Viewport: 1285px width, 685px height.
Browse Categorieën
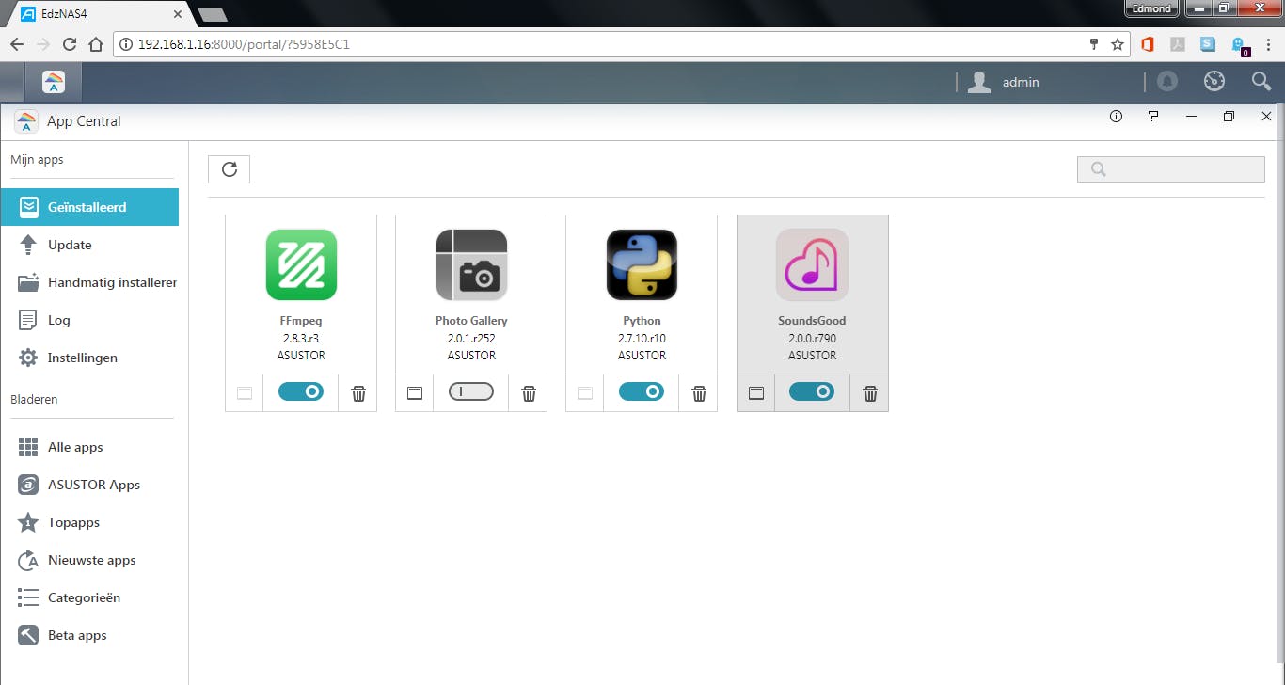[89, 597]
